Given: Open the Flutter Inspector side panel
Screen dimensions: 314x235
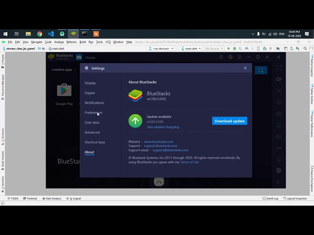Looking at the screenshot, I should (312, 65).
